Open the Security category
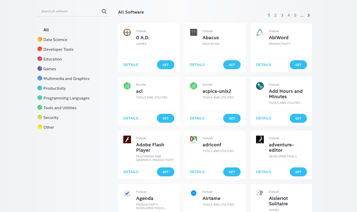 point(51,118)
